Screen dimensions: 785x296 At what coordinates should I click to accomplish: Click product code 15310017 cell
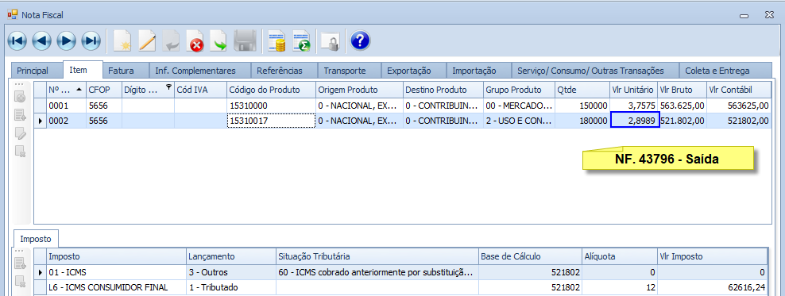click(272, 121)
